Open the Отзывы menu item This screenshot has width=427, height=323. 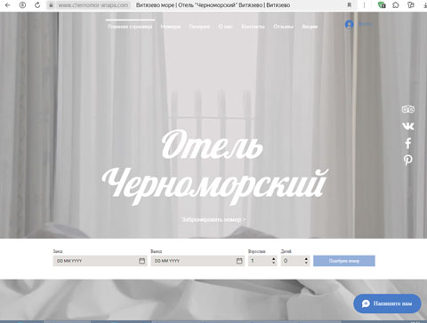pyautogui.click(x=283, y=27)
